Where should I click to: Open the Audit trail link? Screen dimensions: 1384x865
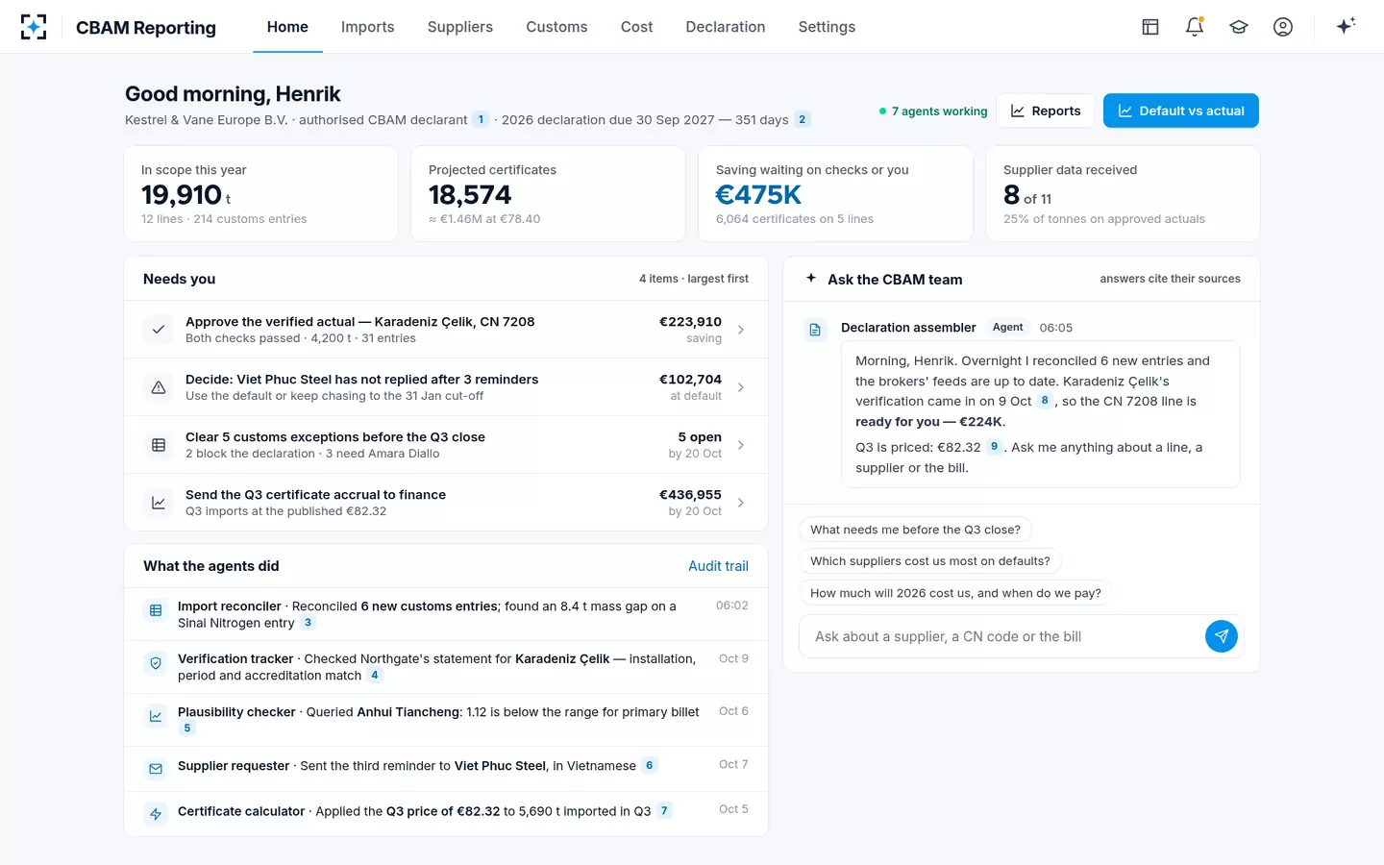(x=718, y=566)
